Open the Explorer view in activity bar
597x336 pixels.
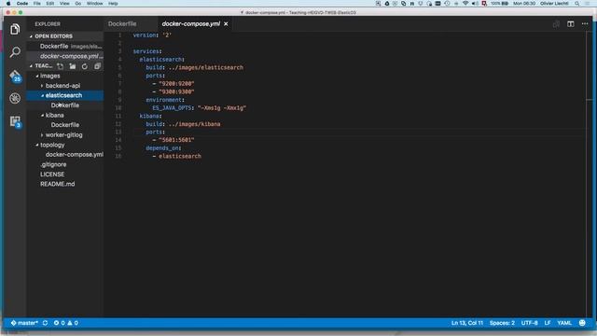(15, 29)
